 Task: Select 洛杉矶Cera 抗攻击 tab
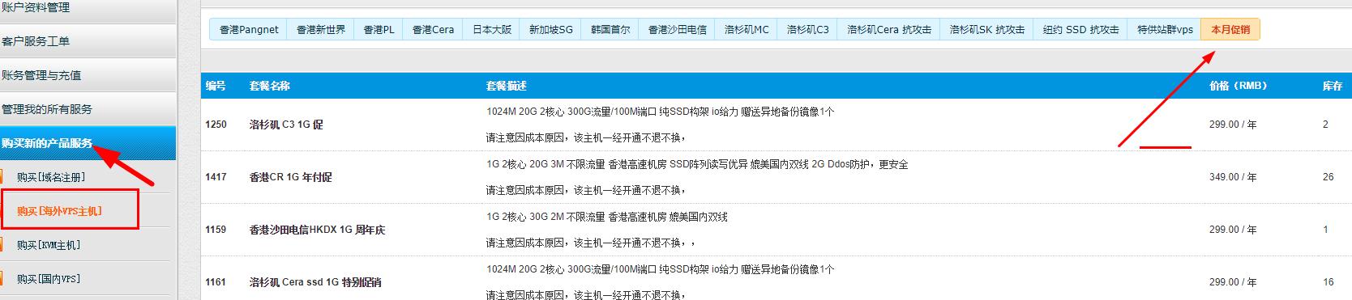click(889, 29)
